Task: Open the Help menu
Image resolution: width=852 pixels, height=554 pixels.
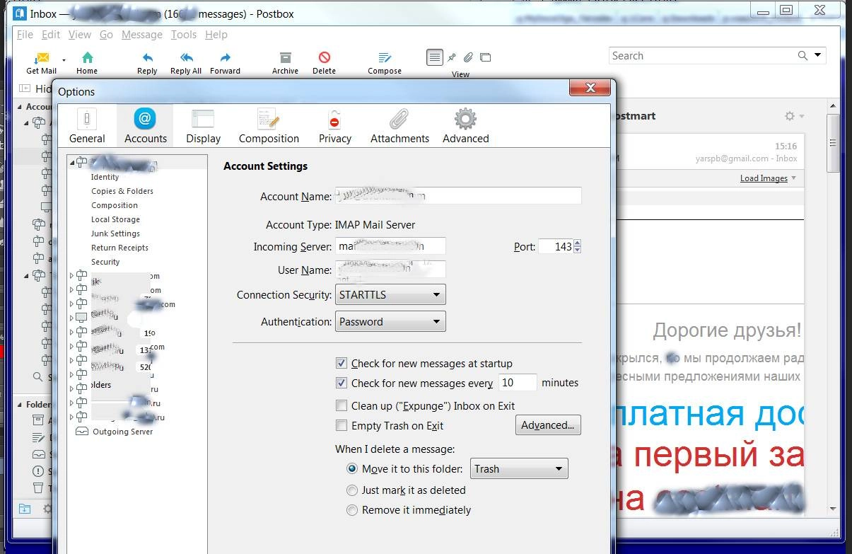Action: (x=216, y=35)
